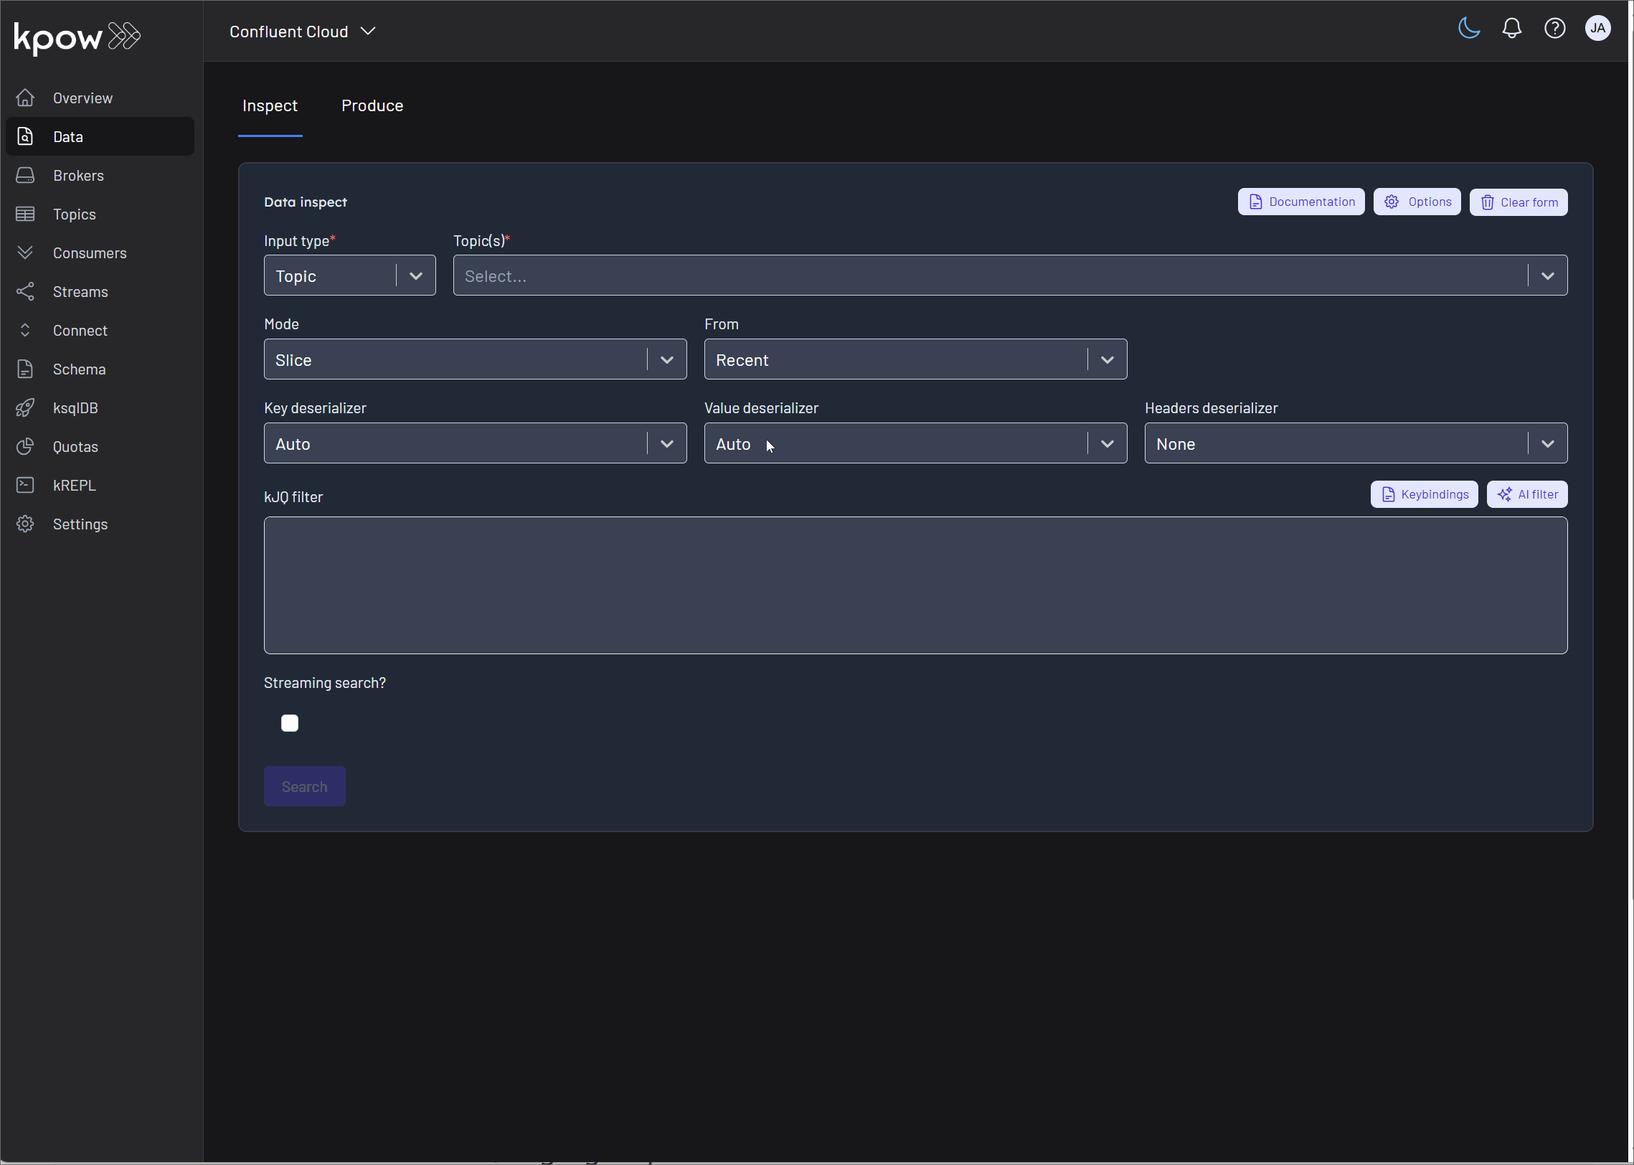
Task: Open help via the question mark icon
Action: click(x=1554, y=28)
